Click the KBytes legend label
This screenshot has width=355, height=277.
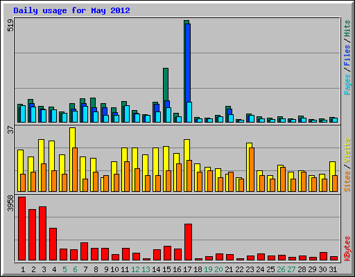[x=347, y=249]
